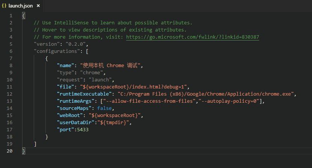
Task: Click the opening brace on line 7
Action: [x=47, y=58]
